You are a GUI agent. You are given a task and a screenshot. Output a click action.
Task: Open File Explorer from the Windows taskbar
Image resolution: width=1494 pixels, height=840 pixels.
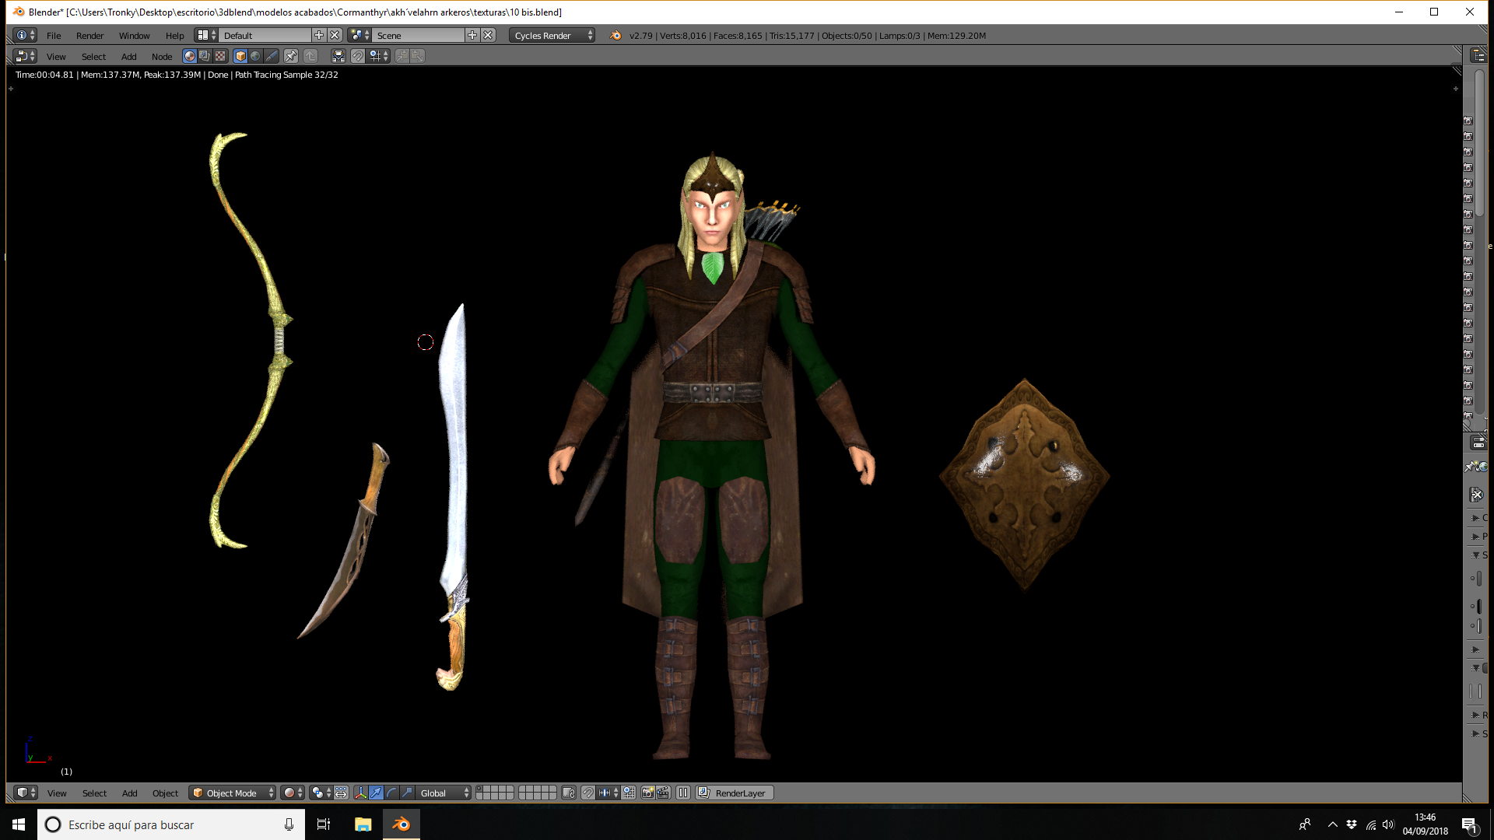363,824
